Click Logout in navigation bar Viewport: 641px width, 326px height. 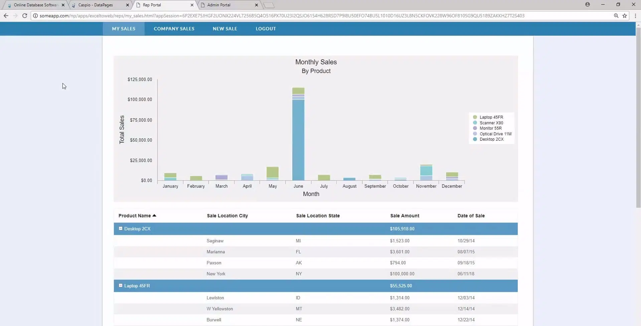click(266, 29)
